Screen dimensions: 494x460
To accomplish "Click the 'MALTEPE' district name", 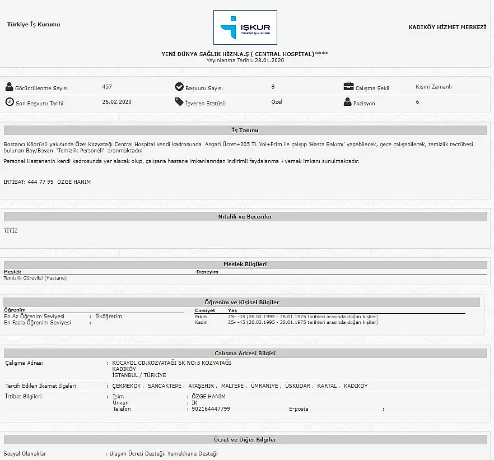I will point(232,386).
